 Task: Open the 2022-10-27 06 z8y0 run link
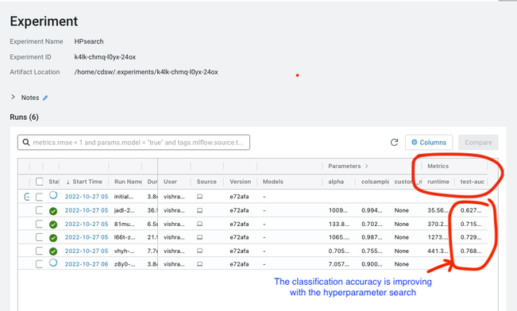(x=87, y=264)
